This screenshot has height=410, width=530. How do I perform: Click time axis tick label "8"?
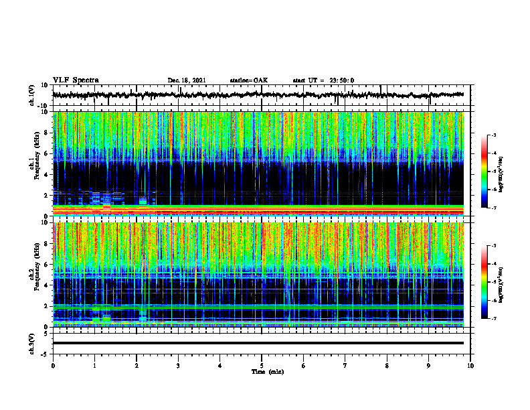pos(387,366)
